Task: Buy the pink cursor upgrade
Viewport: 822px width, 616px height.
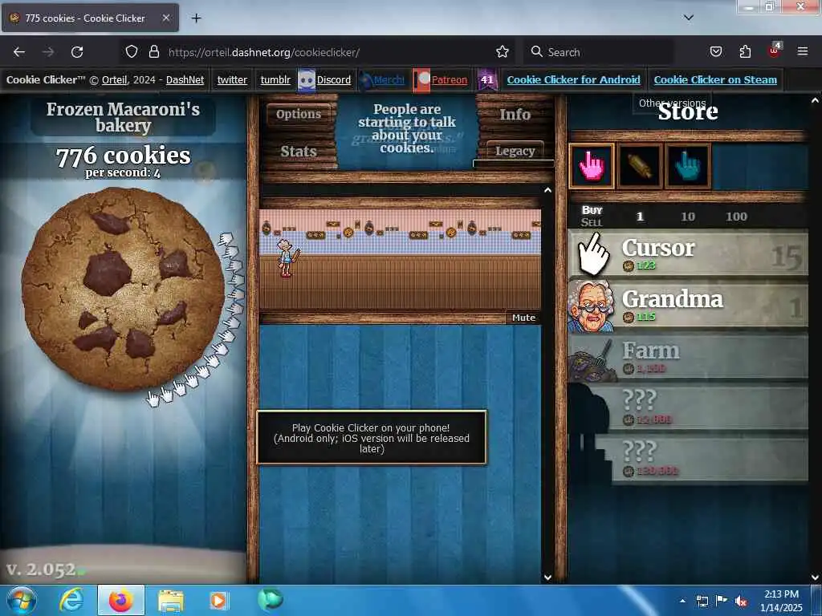Action: pos(592,166)
